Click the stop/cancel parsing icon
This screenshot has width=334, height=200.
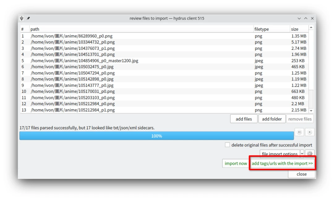pos(310,132)
